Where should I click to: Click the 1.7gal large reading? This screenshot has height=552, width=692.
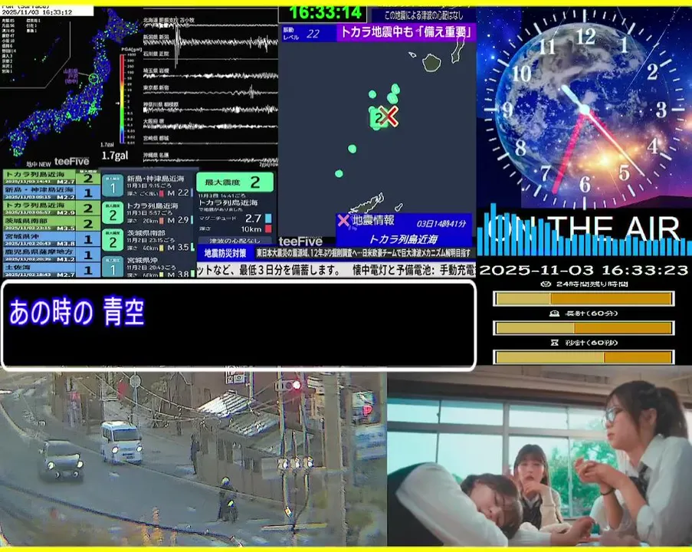115,156
